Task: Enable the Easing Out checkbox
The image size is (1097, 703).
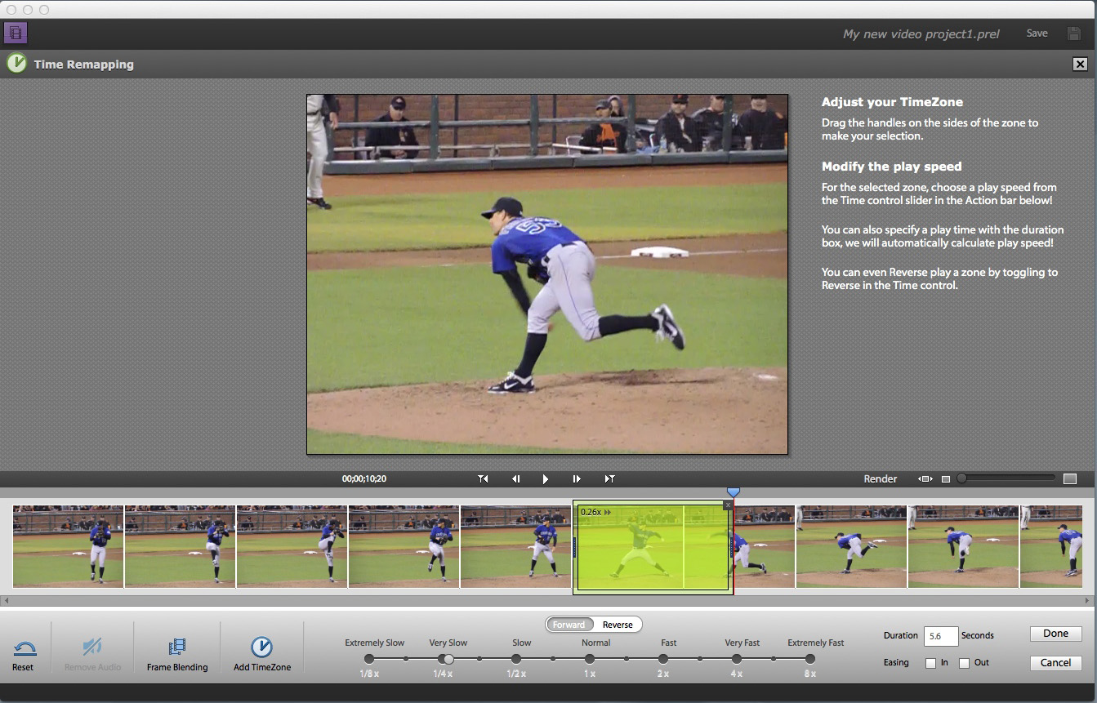Action: coord(964,663)
